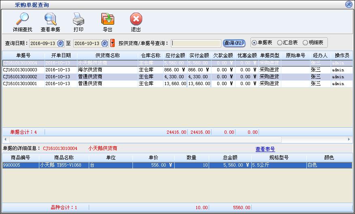Click orange dropdown arrow beside end date
The width and height of the screenshot is (355, 214).
(x=112, y=43)
